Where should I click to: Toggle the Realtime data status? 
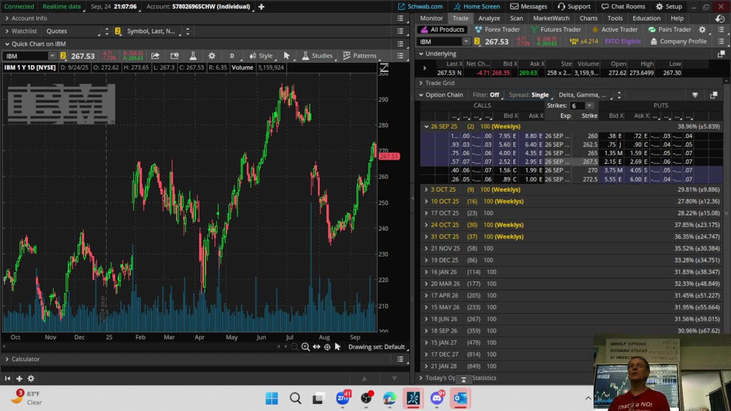[x=62, y=6]
